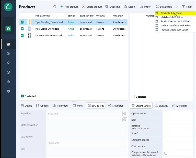Open the Filter option

point(187,7)
